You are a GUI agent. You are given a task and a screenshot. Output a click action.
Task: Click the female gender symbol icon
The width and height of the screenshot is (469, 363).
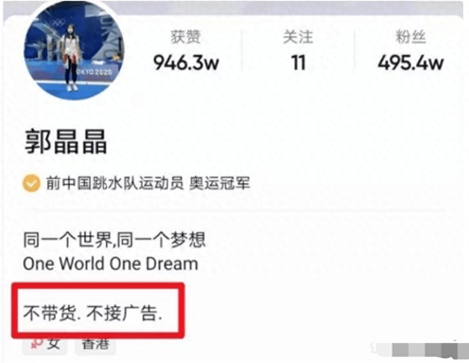[x=36, y=344]
